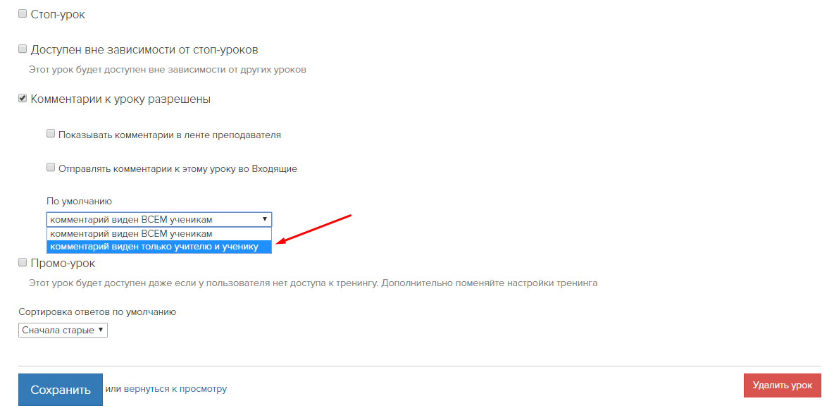Click the arrow on the 'Сначала старые' selector
834x420 pixels.
pyautogui.click(x=101, y=330)
